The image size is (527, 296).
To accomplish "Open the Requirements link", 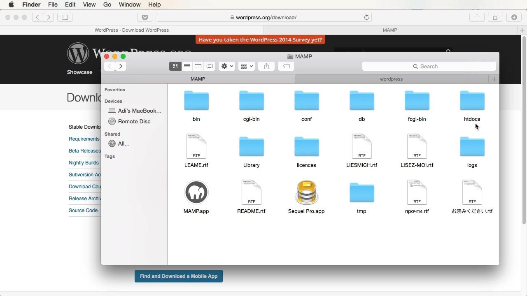I will [84, 139].
